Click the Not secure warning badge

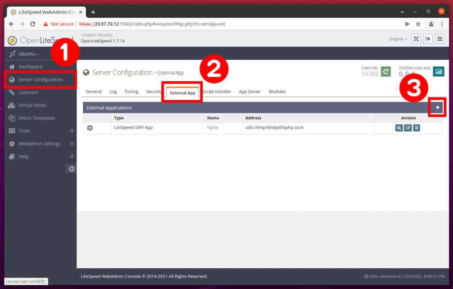(x=58, y=24)
